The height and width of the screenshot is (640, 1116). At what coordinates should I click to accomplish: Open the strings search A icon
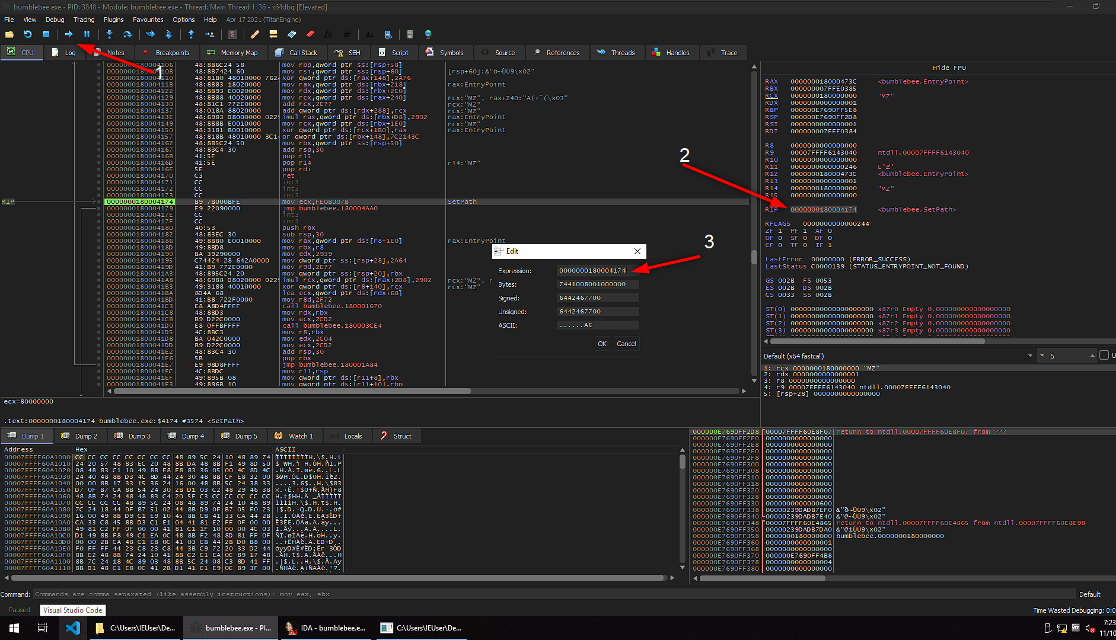tap(369, 34)
